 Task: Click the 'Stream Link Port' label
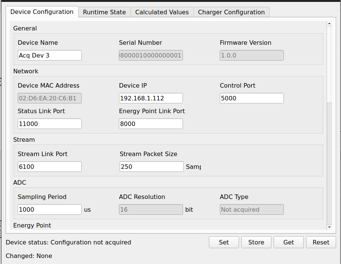click(x=43, y=154)
